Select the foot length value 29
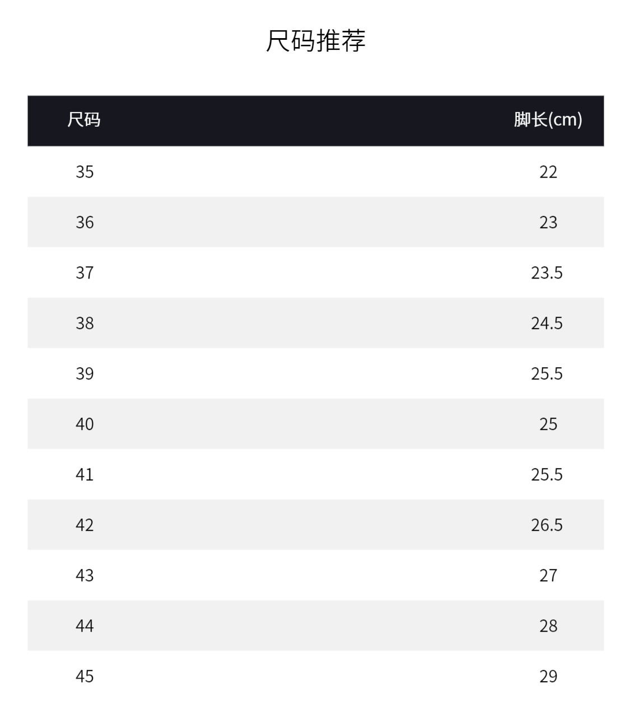The height and width of the screenshot is (727, 630). 548,676
